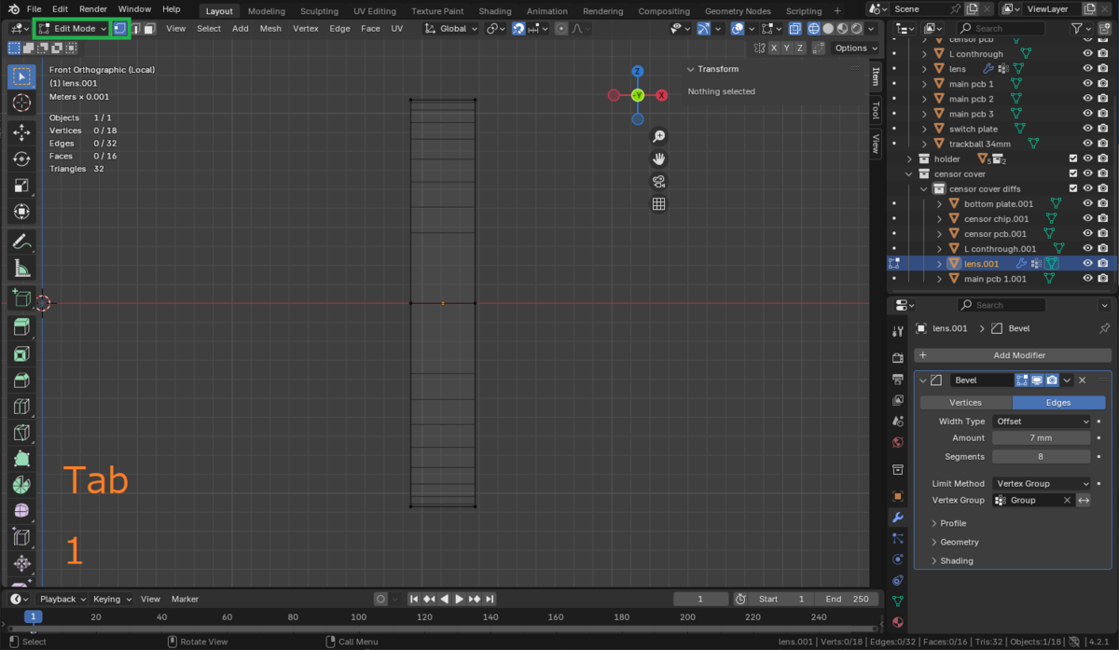Image resolution: width=1119 pixels, height=650 pixels.
Task: Select the Cursor tool in left toolbar
Action: [21, 103]
